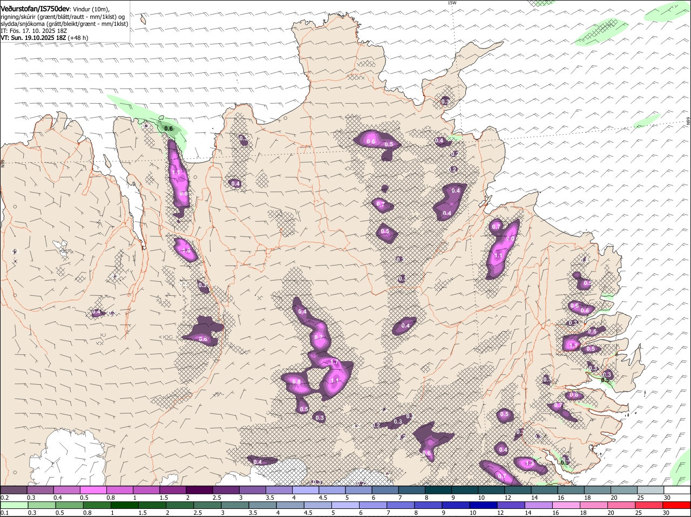Click the white end swatch above 30 on upper scale
Image resolution: width=691 pixels, height=517 pixels.
pyautogui.click(x=678, y=490)
